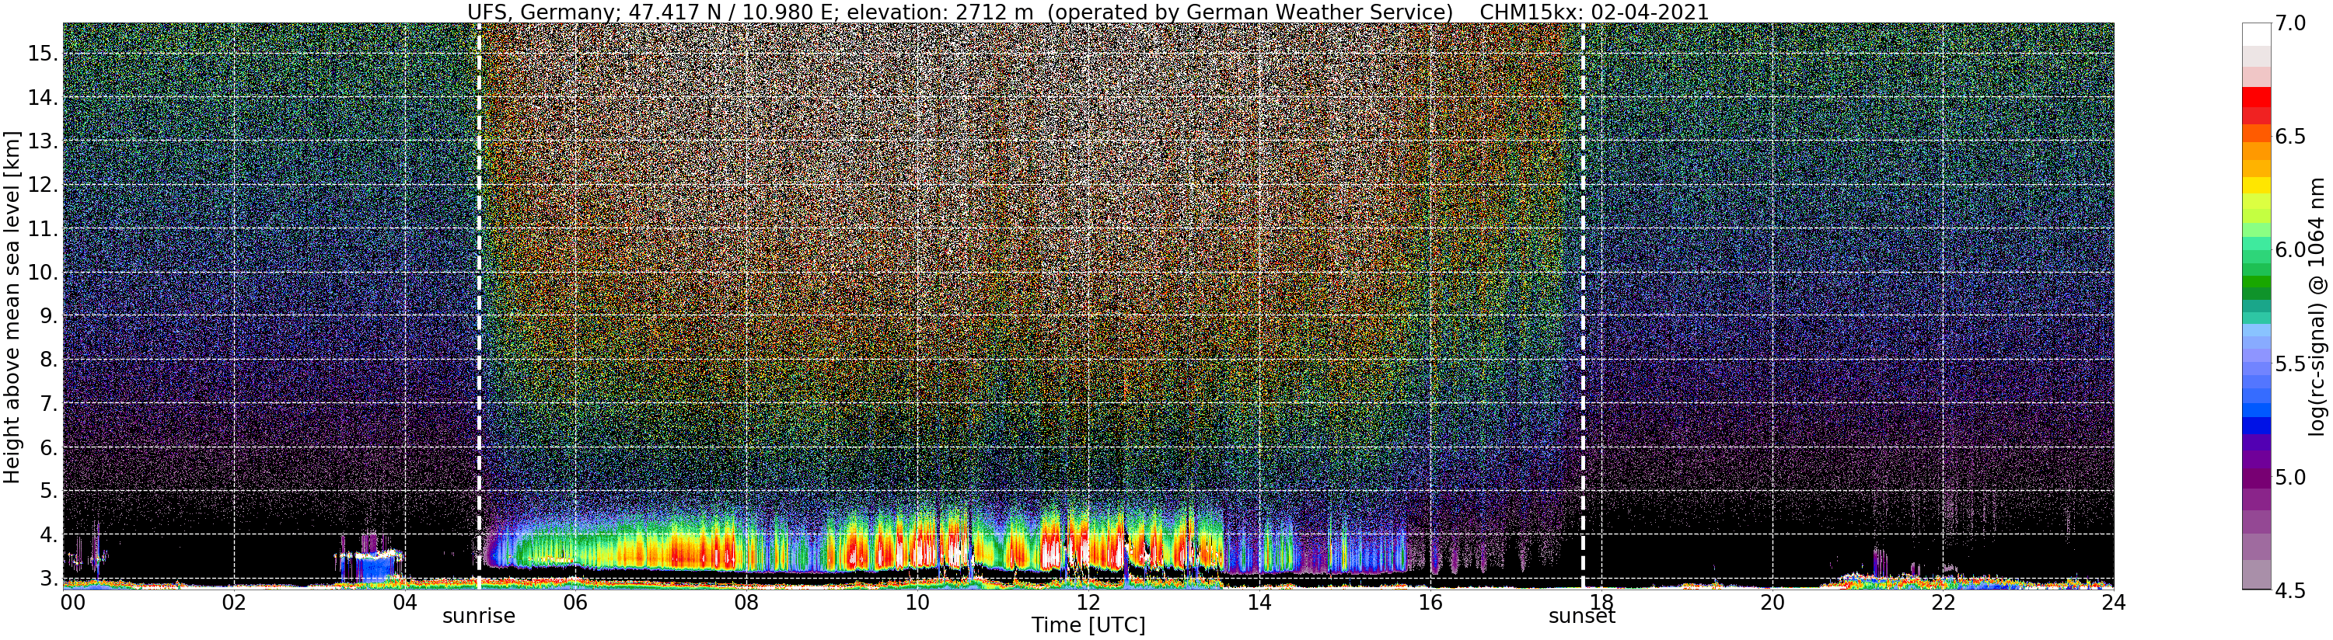Click the "Time [UTC]" axis label

tap(1088, 625)
